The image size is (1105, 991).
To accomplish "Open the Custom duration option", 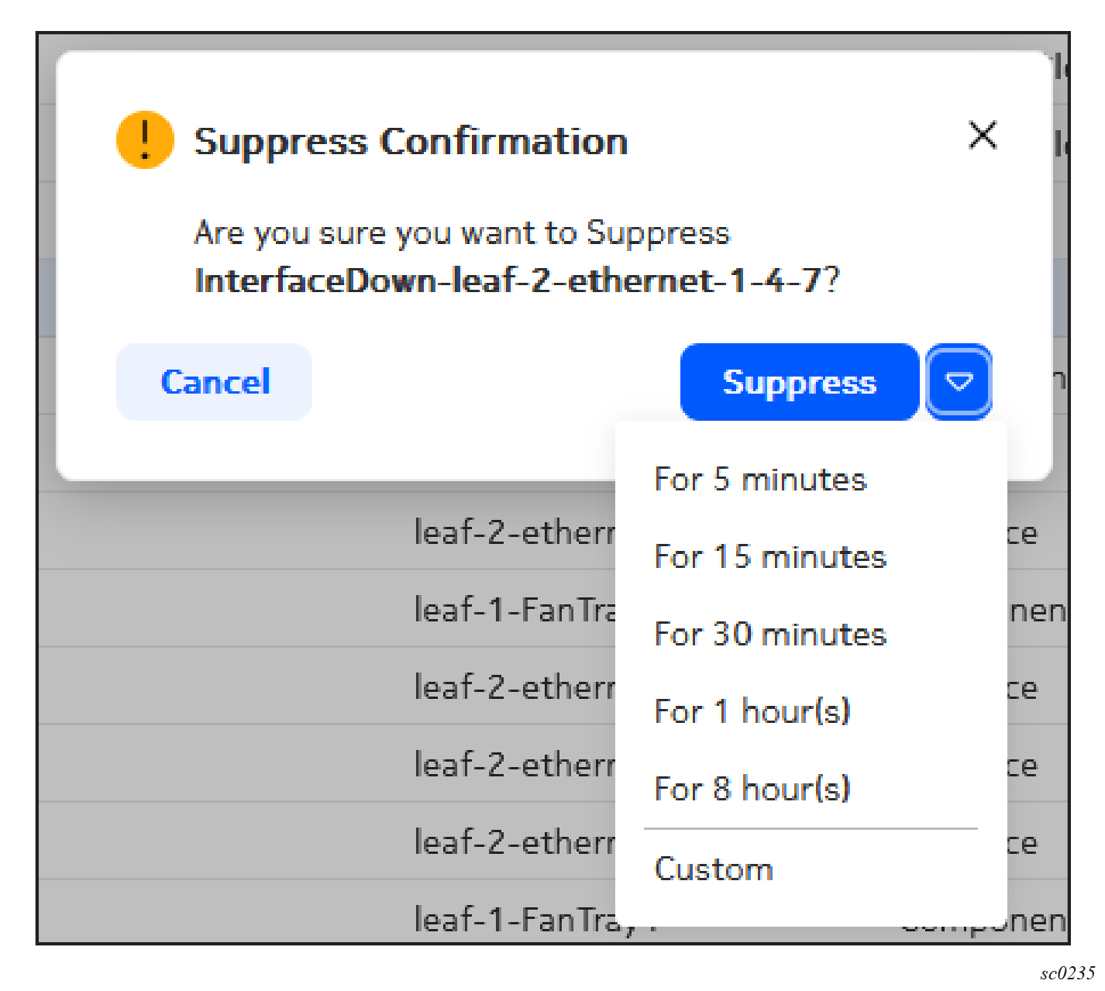I will click(x=714, y=869).
